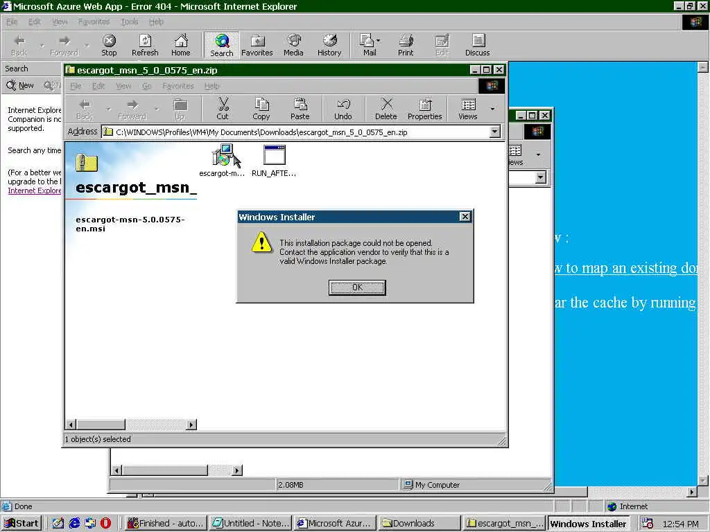
Task: Open the 'map an existing' link on the page
Action: tap(626, 268)
